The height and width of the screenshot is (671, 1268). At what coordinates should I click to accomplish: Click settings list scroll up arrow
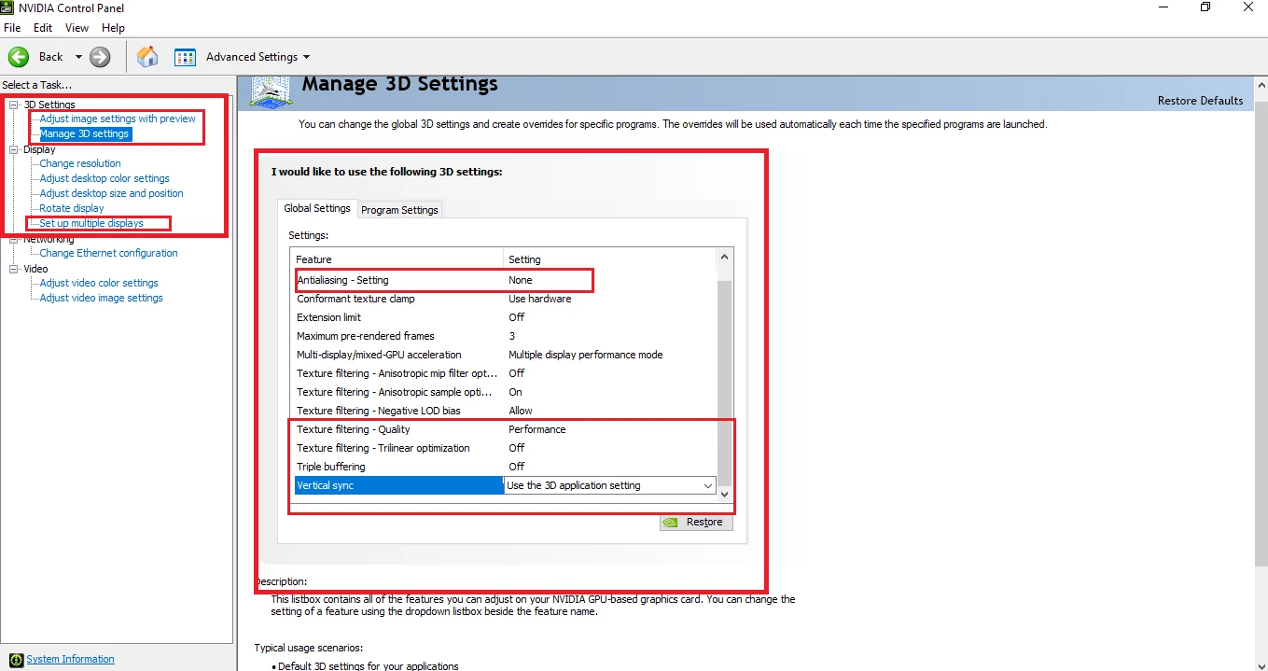pos(725,257)
